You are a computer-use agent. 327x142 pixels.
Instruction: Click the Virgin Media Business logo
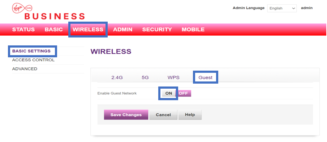tap(48, 12)
